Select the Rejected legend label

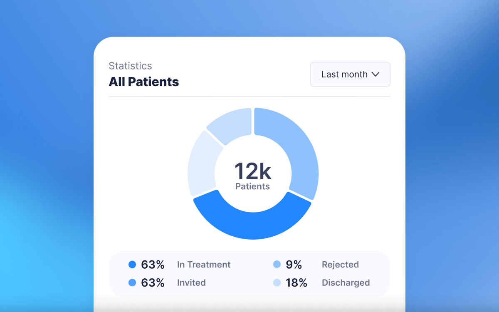point(340,265)
